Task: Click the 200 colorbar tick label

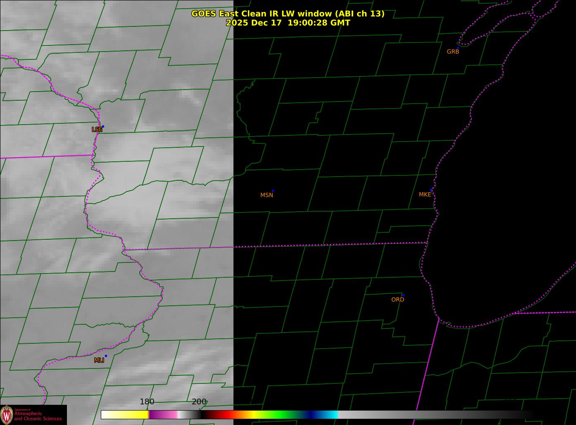Action: click(x=199, y=401)
